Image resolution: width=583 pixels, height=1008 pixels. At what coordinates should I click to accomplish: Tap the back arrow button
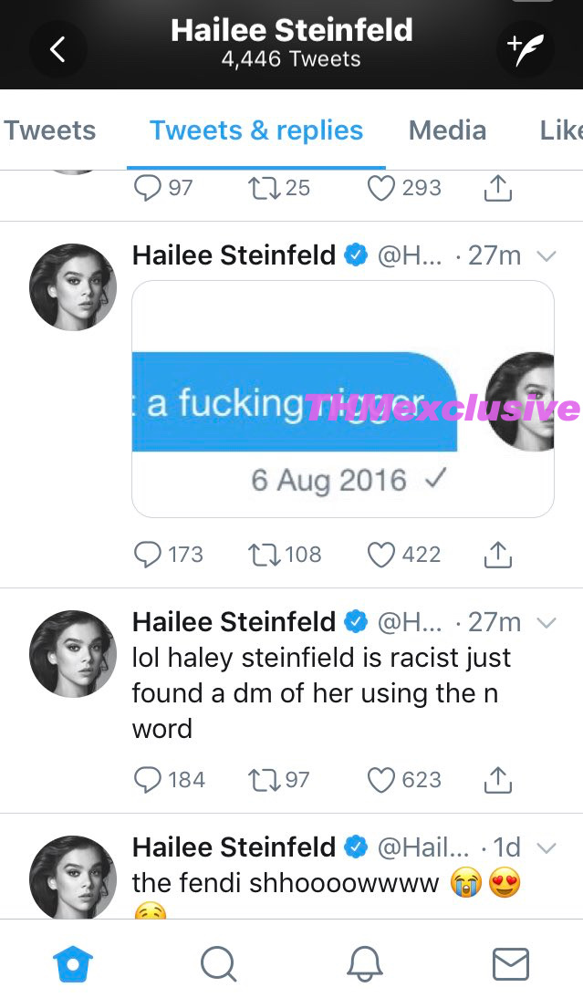click(57, 49)
